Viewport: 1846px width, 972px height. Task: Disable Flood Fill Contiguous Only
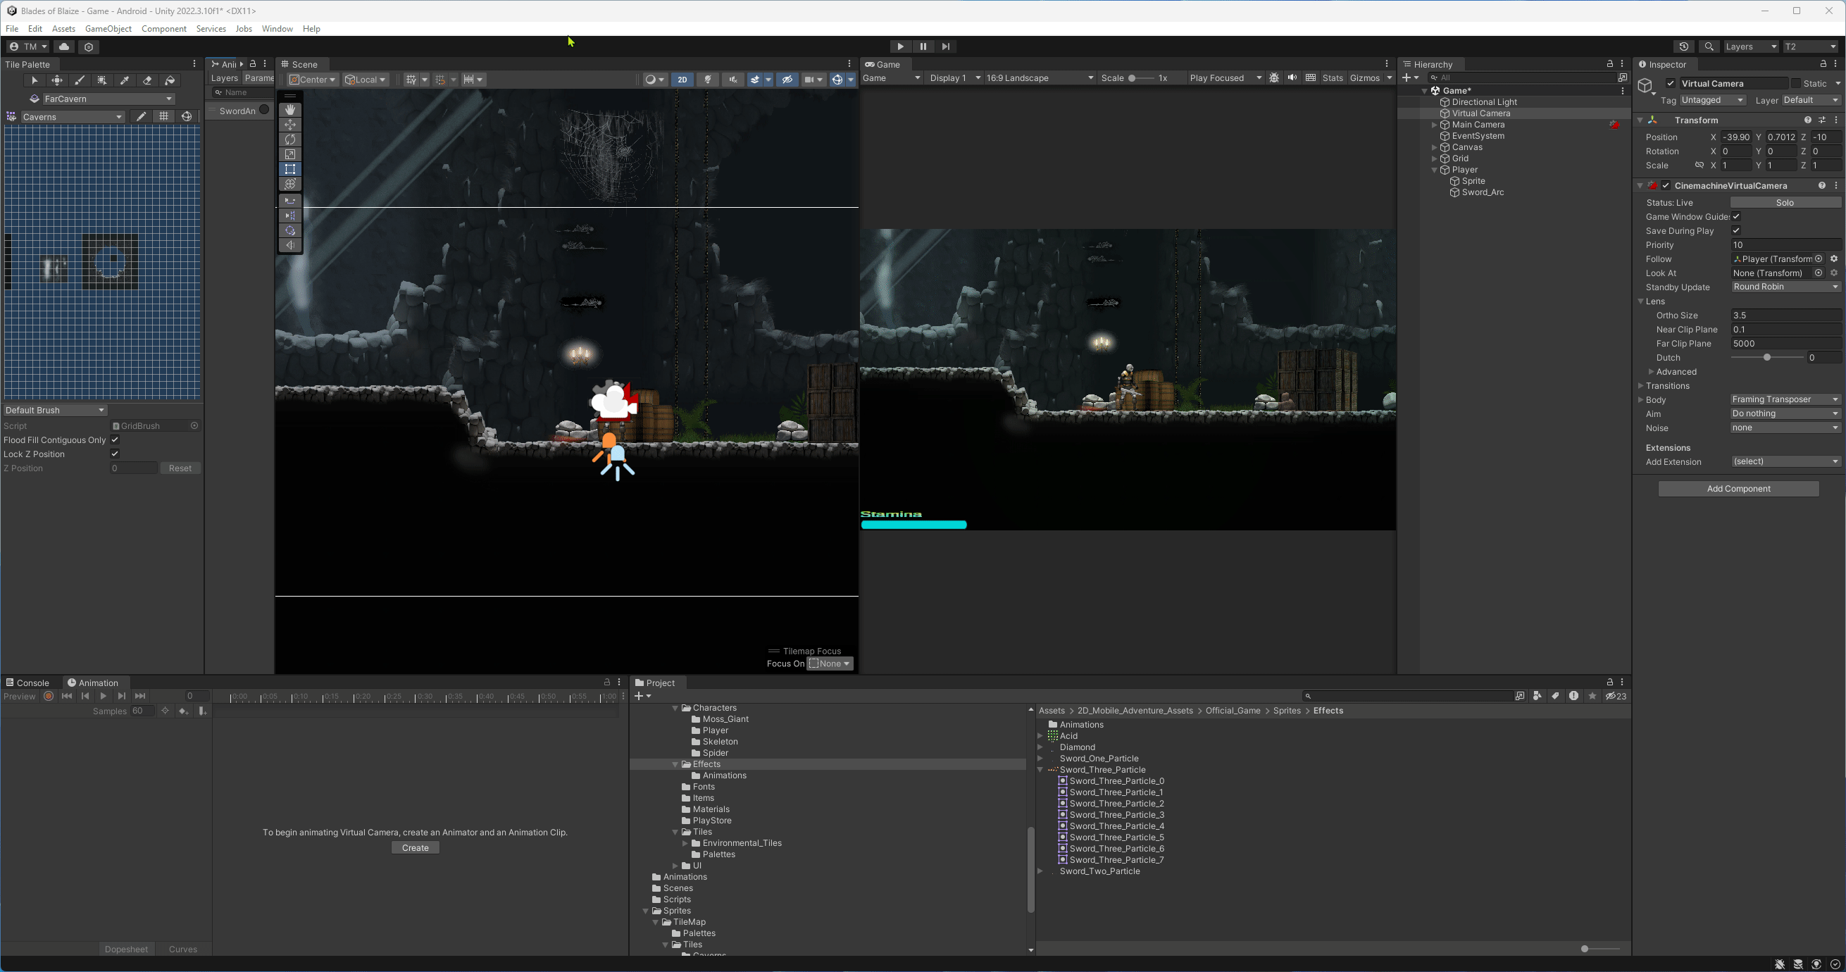click(x=115, y=440)
